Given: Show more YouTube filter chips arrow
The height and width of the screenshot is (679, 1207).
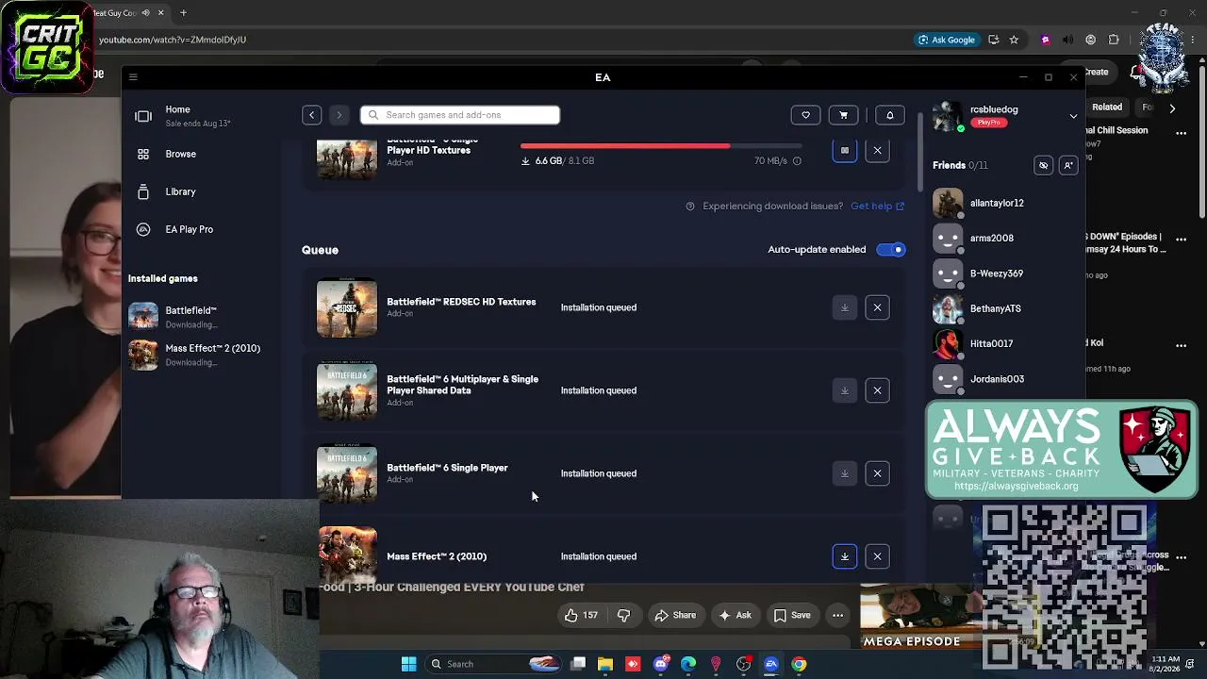Looking at the screenshot, I should (1172, 108).
